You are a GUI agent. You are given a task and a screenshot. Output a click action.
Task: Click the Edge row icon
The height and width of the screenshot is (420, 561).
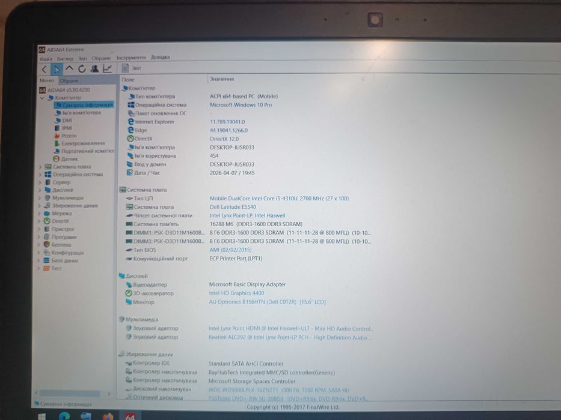(131, 130)
